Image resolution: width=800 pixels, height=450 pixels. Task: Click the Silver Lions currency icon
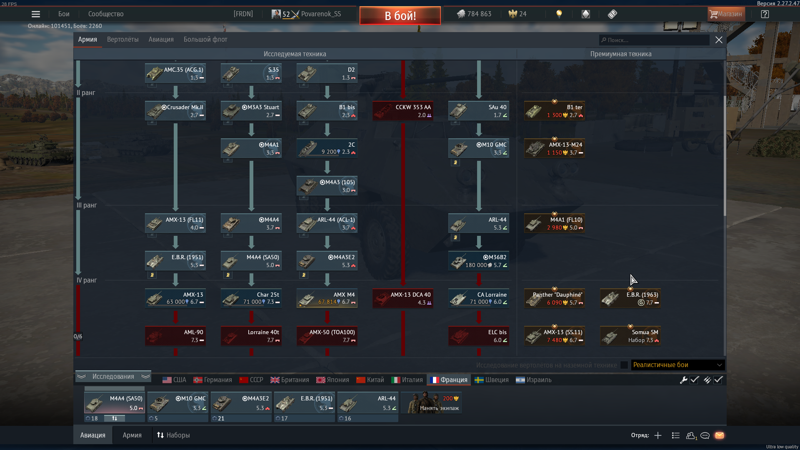pyautogui.click(x=461, y=14)
